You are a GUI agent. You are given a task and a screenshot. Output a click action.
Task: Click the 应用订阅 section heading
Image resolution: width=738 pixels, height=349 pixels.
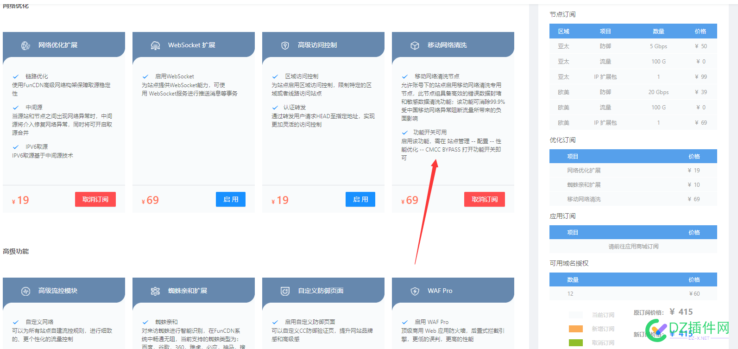tap(562, 216)
